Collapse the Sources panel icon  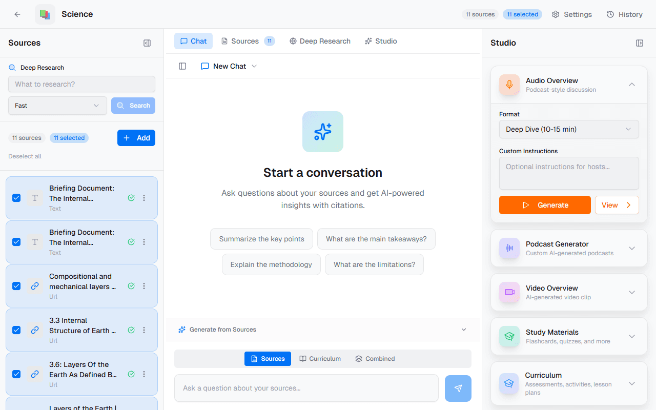click(147, 43)
